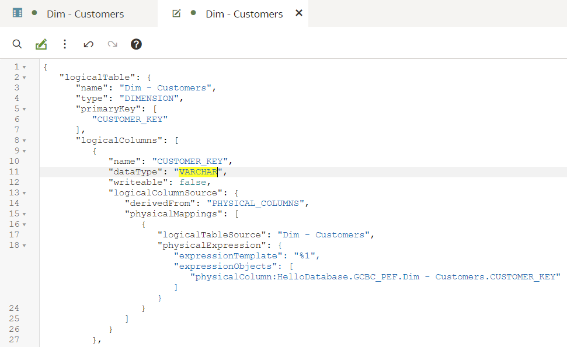Select the green edit pencil icon
The image size is (567, 347).
click(41, 44)
